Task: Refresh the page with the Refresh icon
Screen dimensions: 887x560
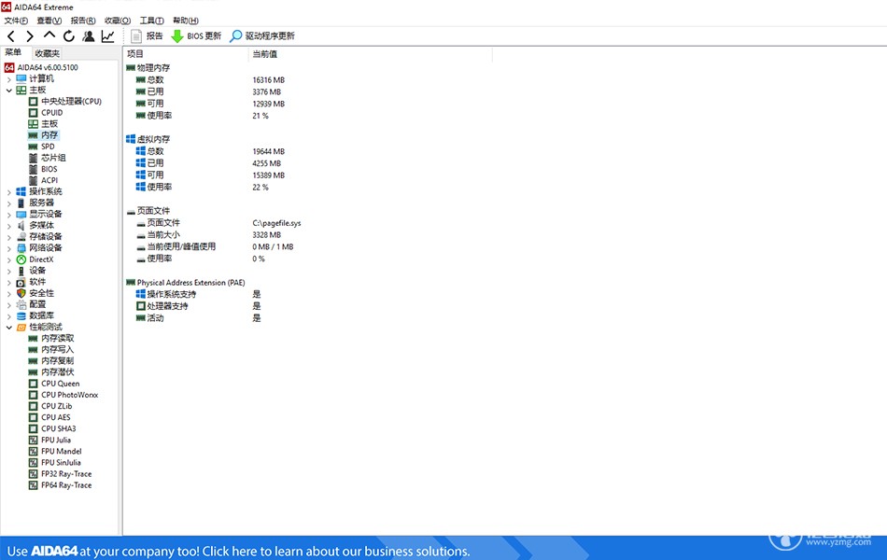Action: pyautogui.click(x=69, y=36)
